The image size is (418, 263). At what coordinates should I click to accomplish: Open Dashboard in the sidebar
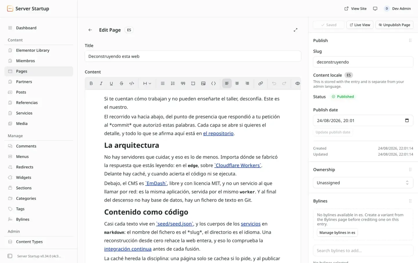(39, 28)
